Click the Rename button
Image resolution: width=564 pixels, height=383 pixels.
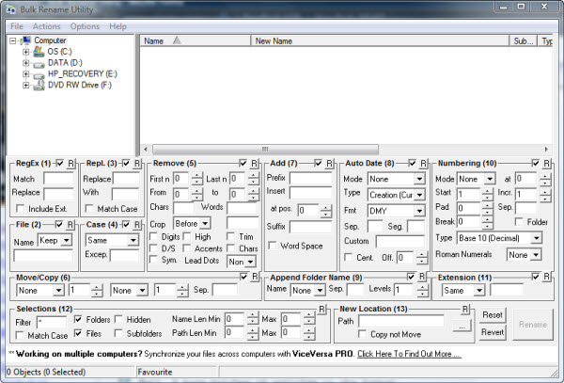tap(533, 325)
